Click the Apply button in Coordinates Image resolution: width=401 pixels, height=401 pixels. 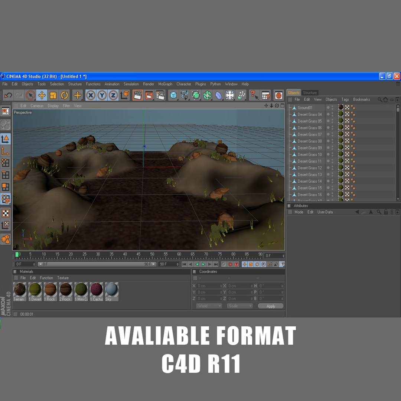[271, 306]
